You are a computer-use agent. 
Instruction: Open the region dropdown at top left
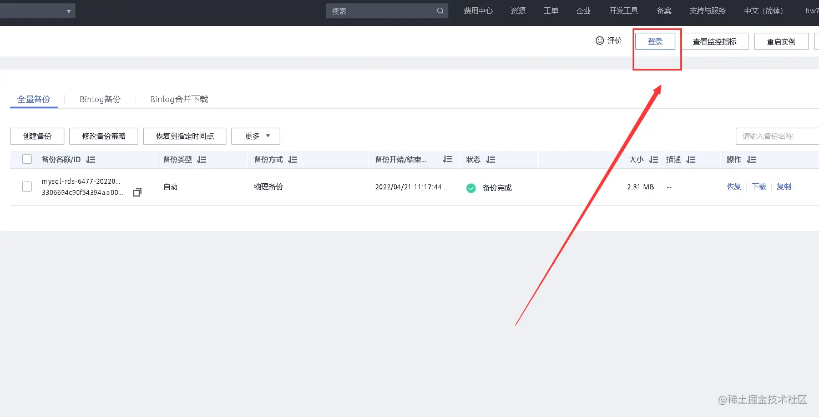[38, 11]
